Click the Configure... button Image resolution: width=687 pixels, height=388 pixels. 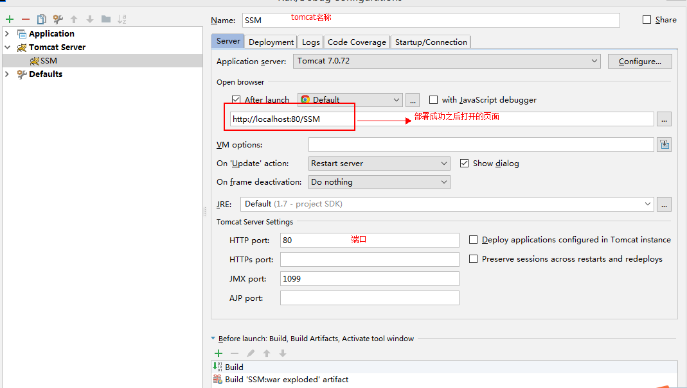coord(640,61)
